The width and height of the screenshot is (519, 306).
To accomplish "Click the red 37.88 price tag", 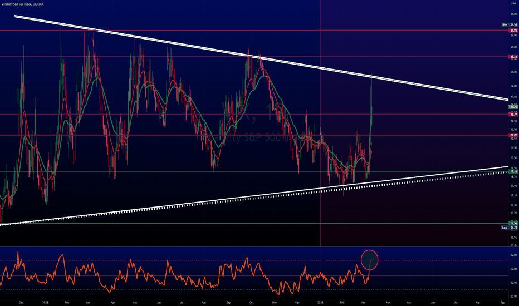I will click(x=513, y=31).
